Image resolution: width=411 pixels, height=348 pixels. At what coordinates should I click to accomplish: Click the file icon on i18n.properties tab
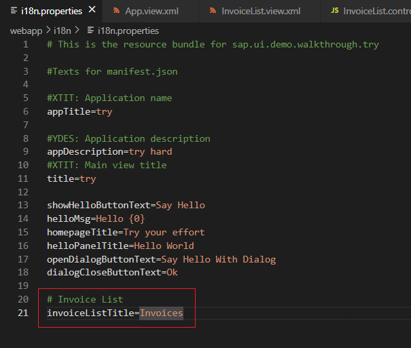pyautogui.click(x=14, y=11)
